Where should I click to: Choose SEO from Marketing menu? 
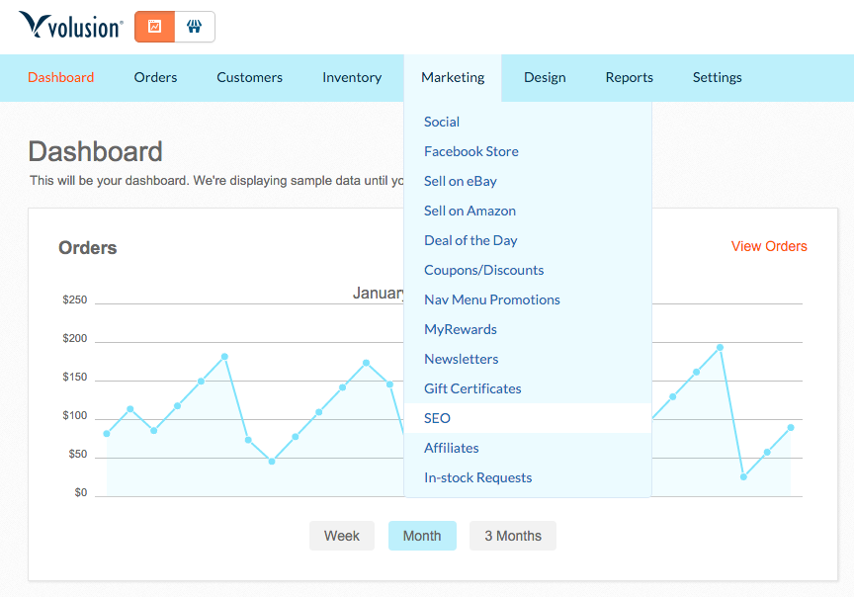point(438,418)
